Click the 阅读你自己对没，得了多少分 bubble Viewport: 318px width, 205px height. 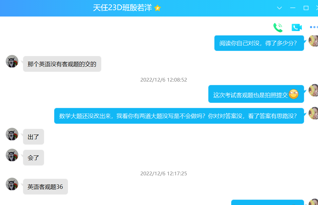[x=259, y=43]
